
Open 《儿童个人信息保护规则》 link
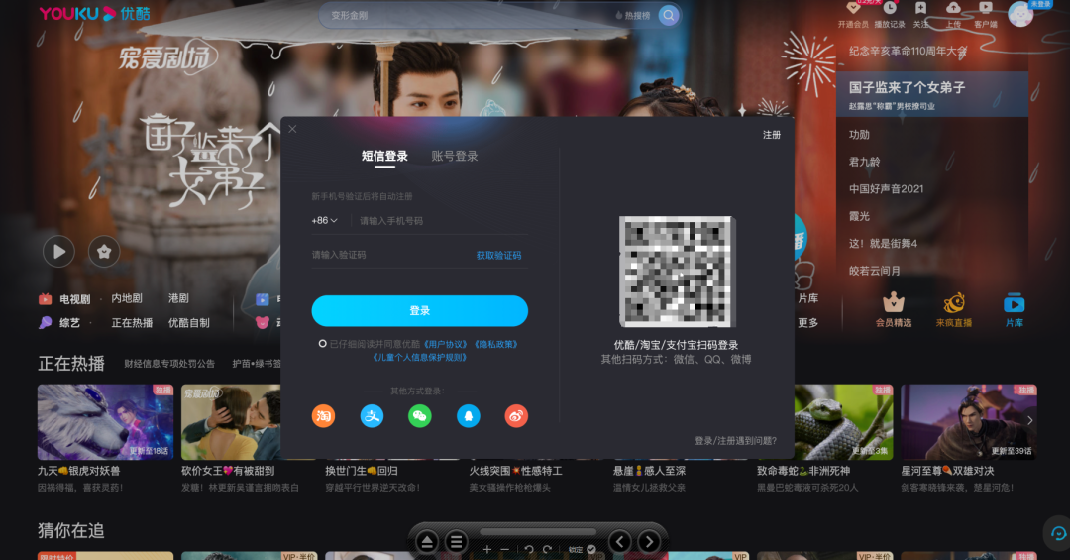pos(420,357)
